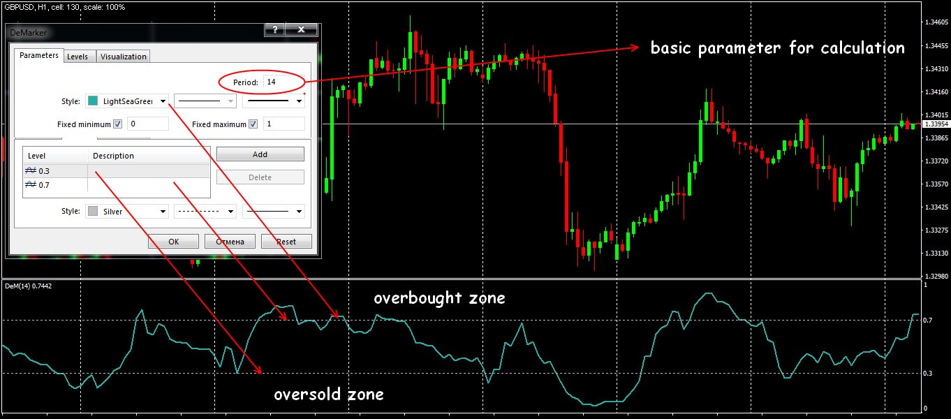Click the Period input field
Screen dimensions: 951x419
(283, 82)
